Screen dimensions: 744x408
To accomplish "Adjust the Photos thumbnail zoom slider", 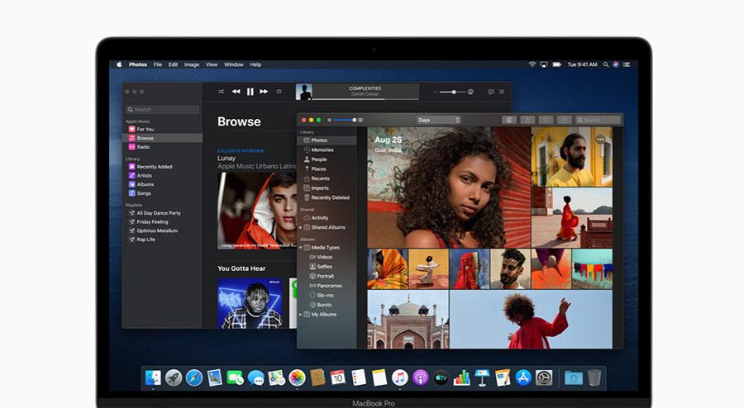I will click(x=345, y=120).
